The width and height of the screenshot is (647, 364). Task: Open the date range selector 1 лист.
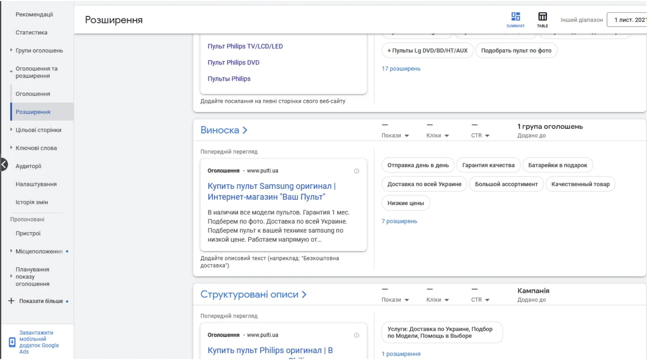click(627, 20)
